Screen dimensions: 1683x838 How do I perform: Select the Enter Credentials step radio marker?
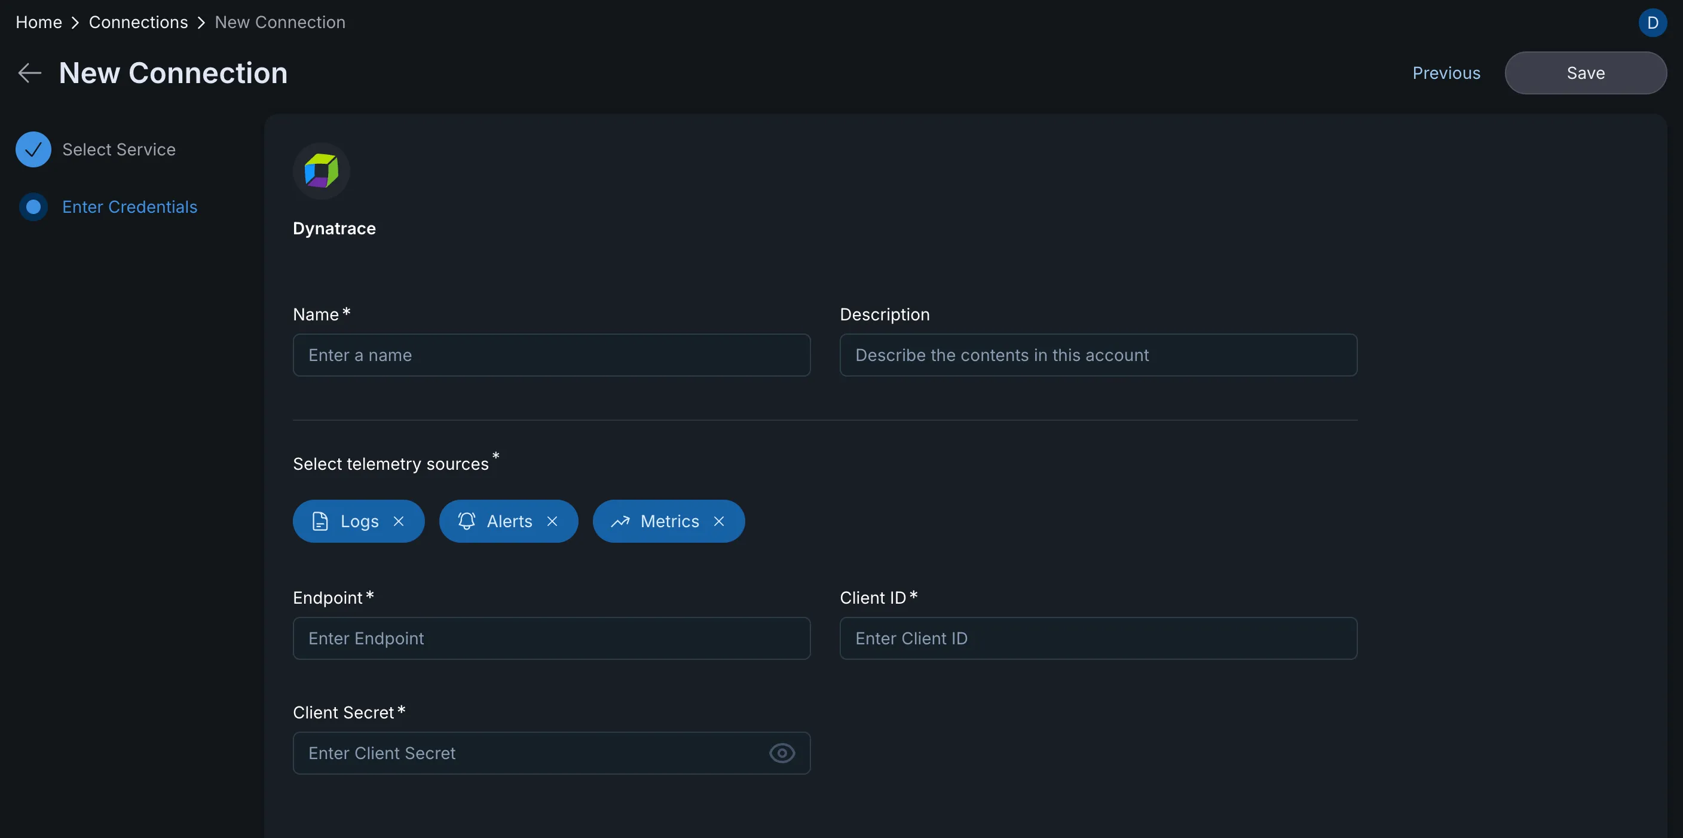point(33,206)
